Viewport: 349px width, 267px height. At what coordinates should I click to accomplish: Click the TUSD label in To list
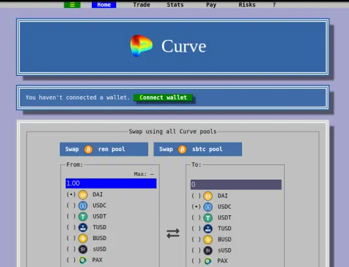coord(224,228)
